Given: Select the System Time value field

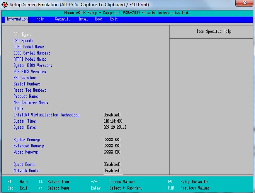Looking at the screenshot, I should (x=113, y=121).
